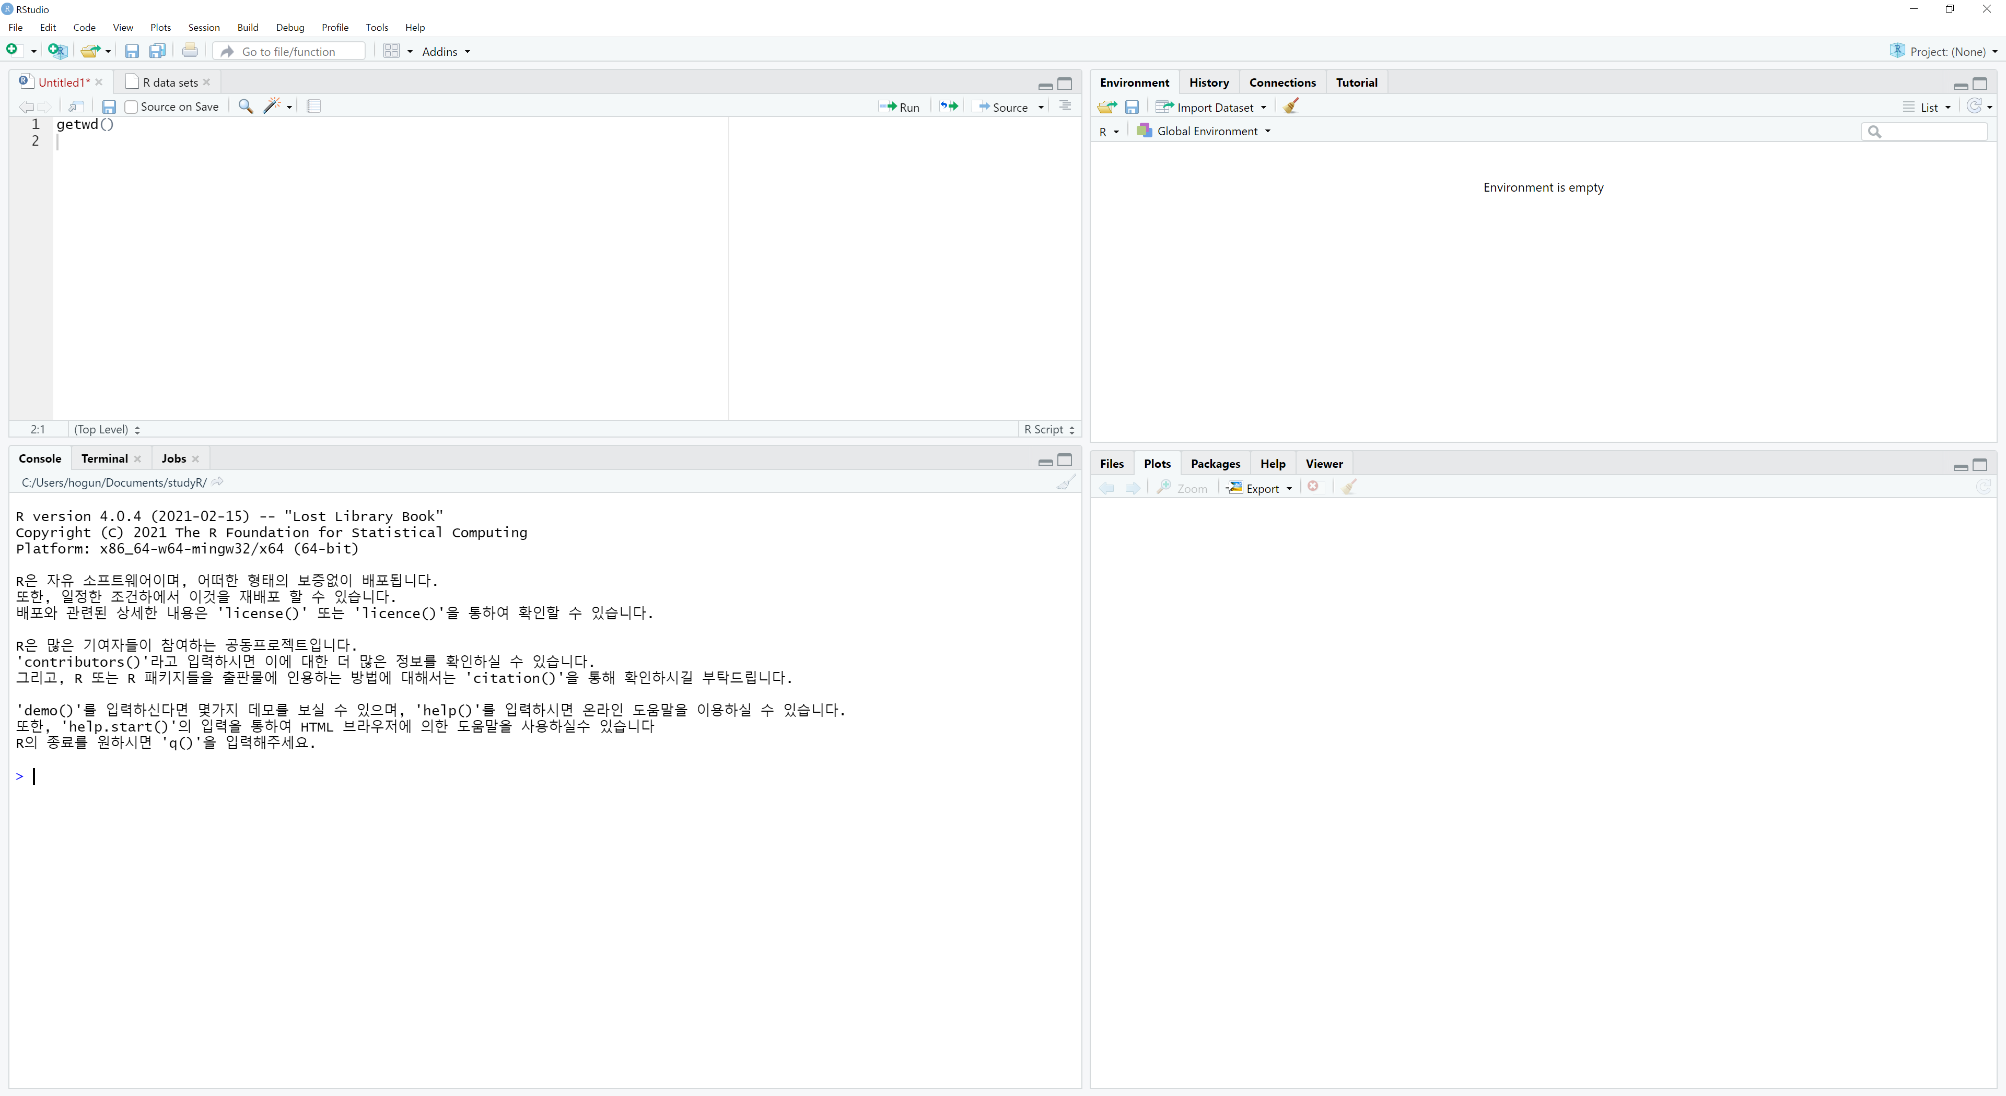
Task: Open the Session menu
Action: tap(203, 27)
